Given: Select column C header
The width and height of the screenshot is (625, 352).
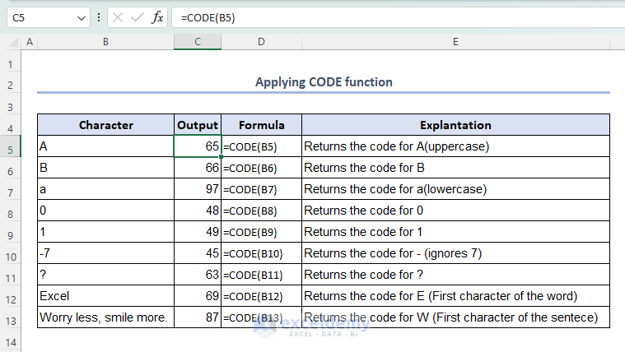Looking at the screenshot, I should [198, 42].
